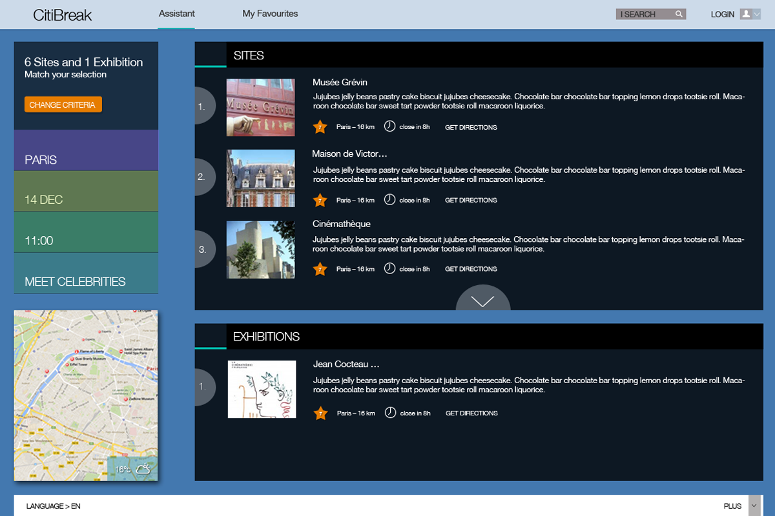
Task: Click the star rating icon for Cinémathèque
Action: tap(320, 269)
